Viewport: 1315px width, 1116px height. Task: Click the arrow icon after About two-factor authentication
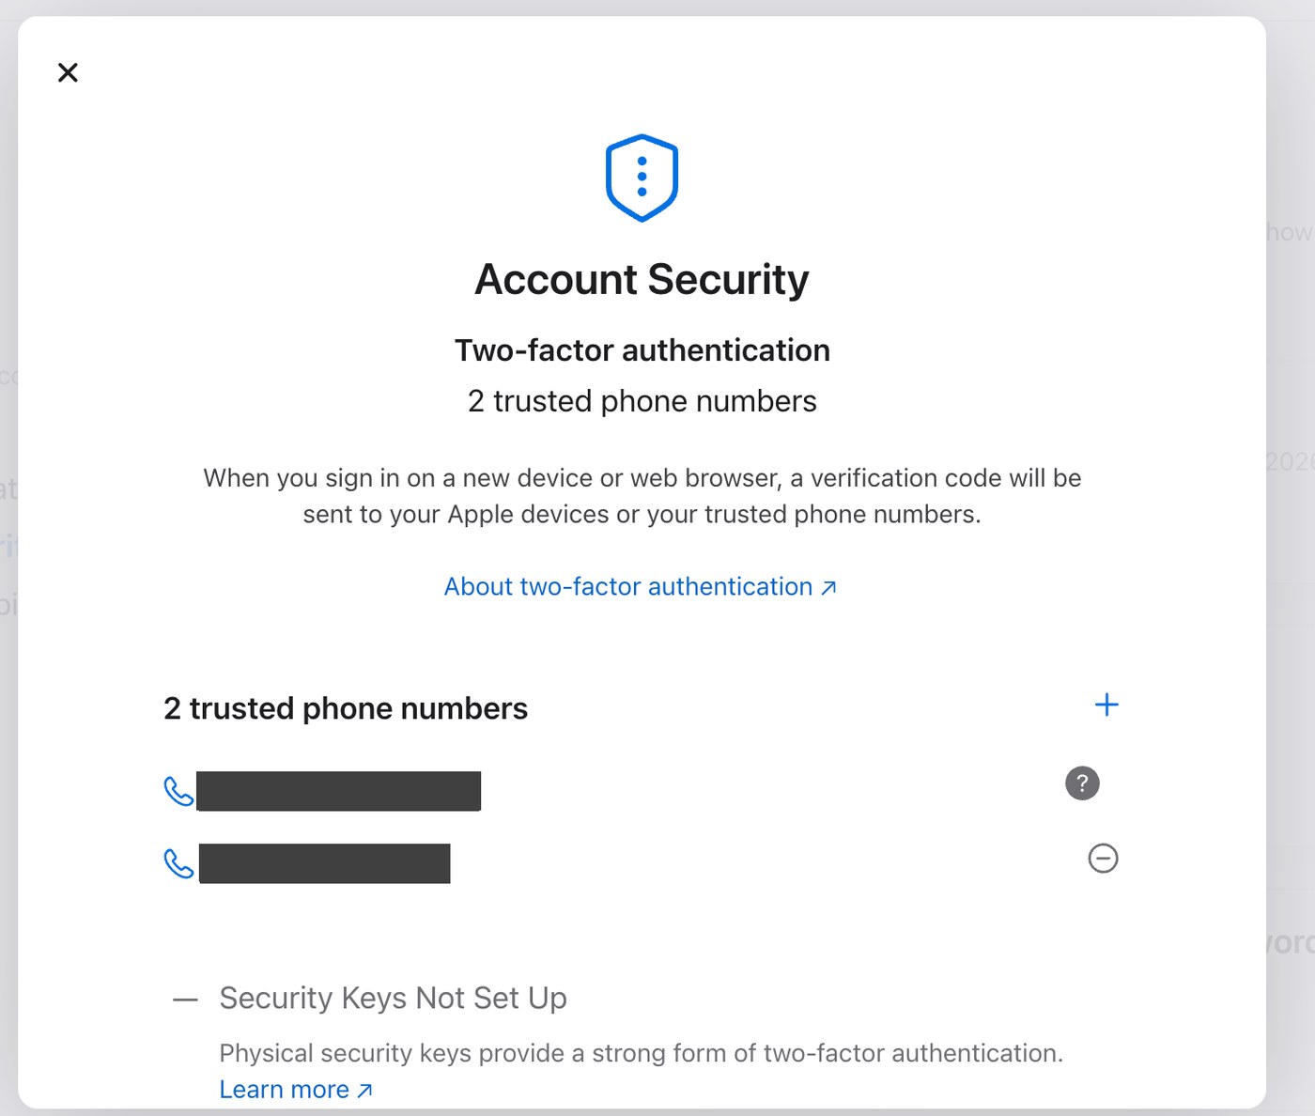click(x=828, y=588)
